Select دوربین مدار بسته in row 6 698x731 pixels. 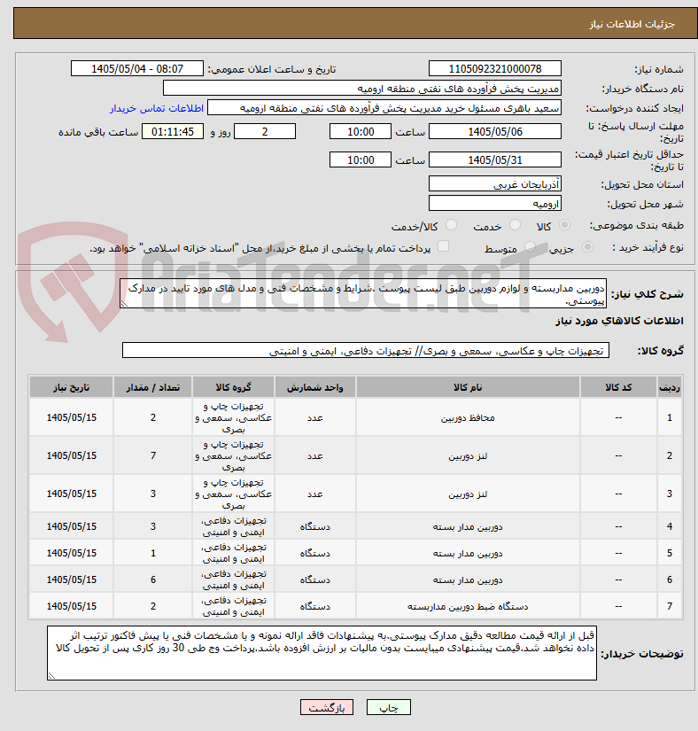(x=468, y=579)
